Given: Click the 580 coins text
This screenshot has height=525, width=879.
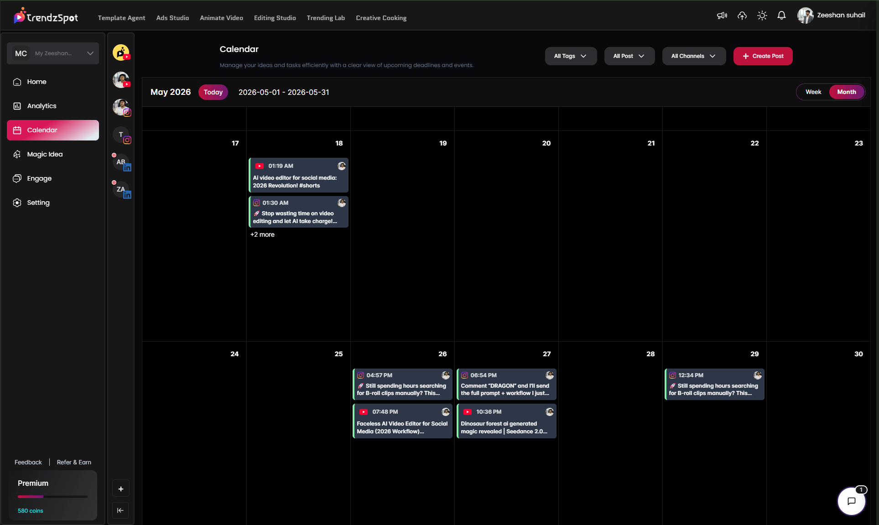Looking at the screenshot, I should click(30, 510).
